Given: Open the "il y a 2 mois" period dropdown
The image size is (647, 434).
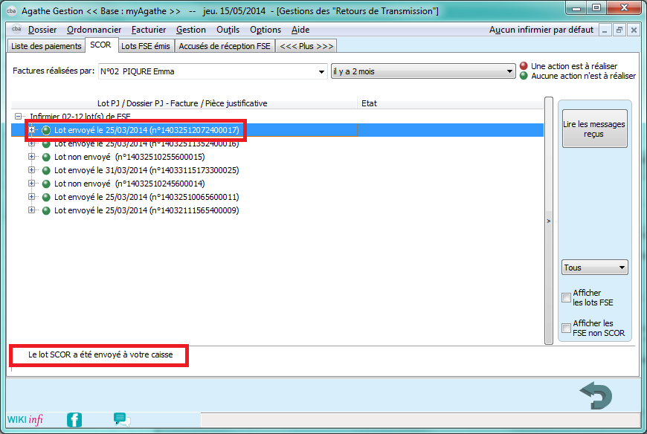Looking at the screenshot, I should click(423, 71).
